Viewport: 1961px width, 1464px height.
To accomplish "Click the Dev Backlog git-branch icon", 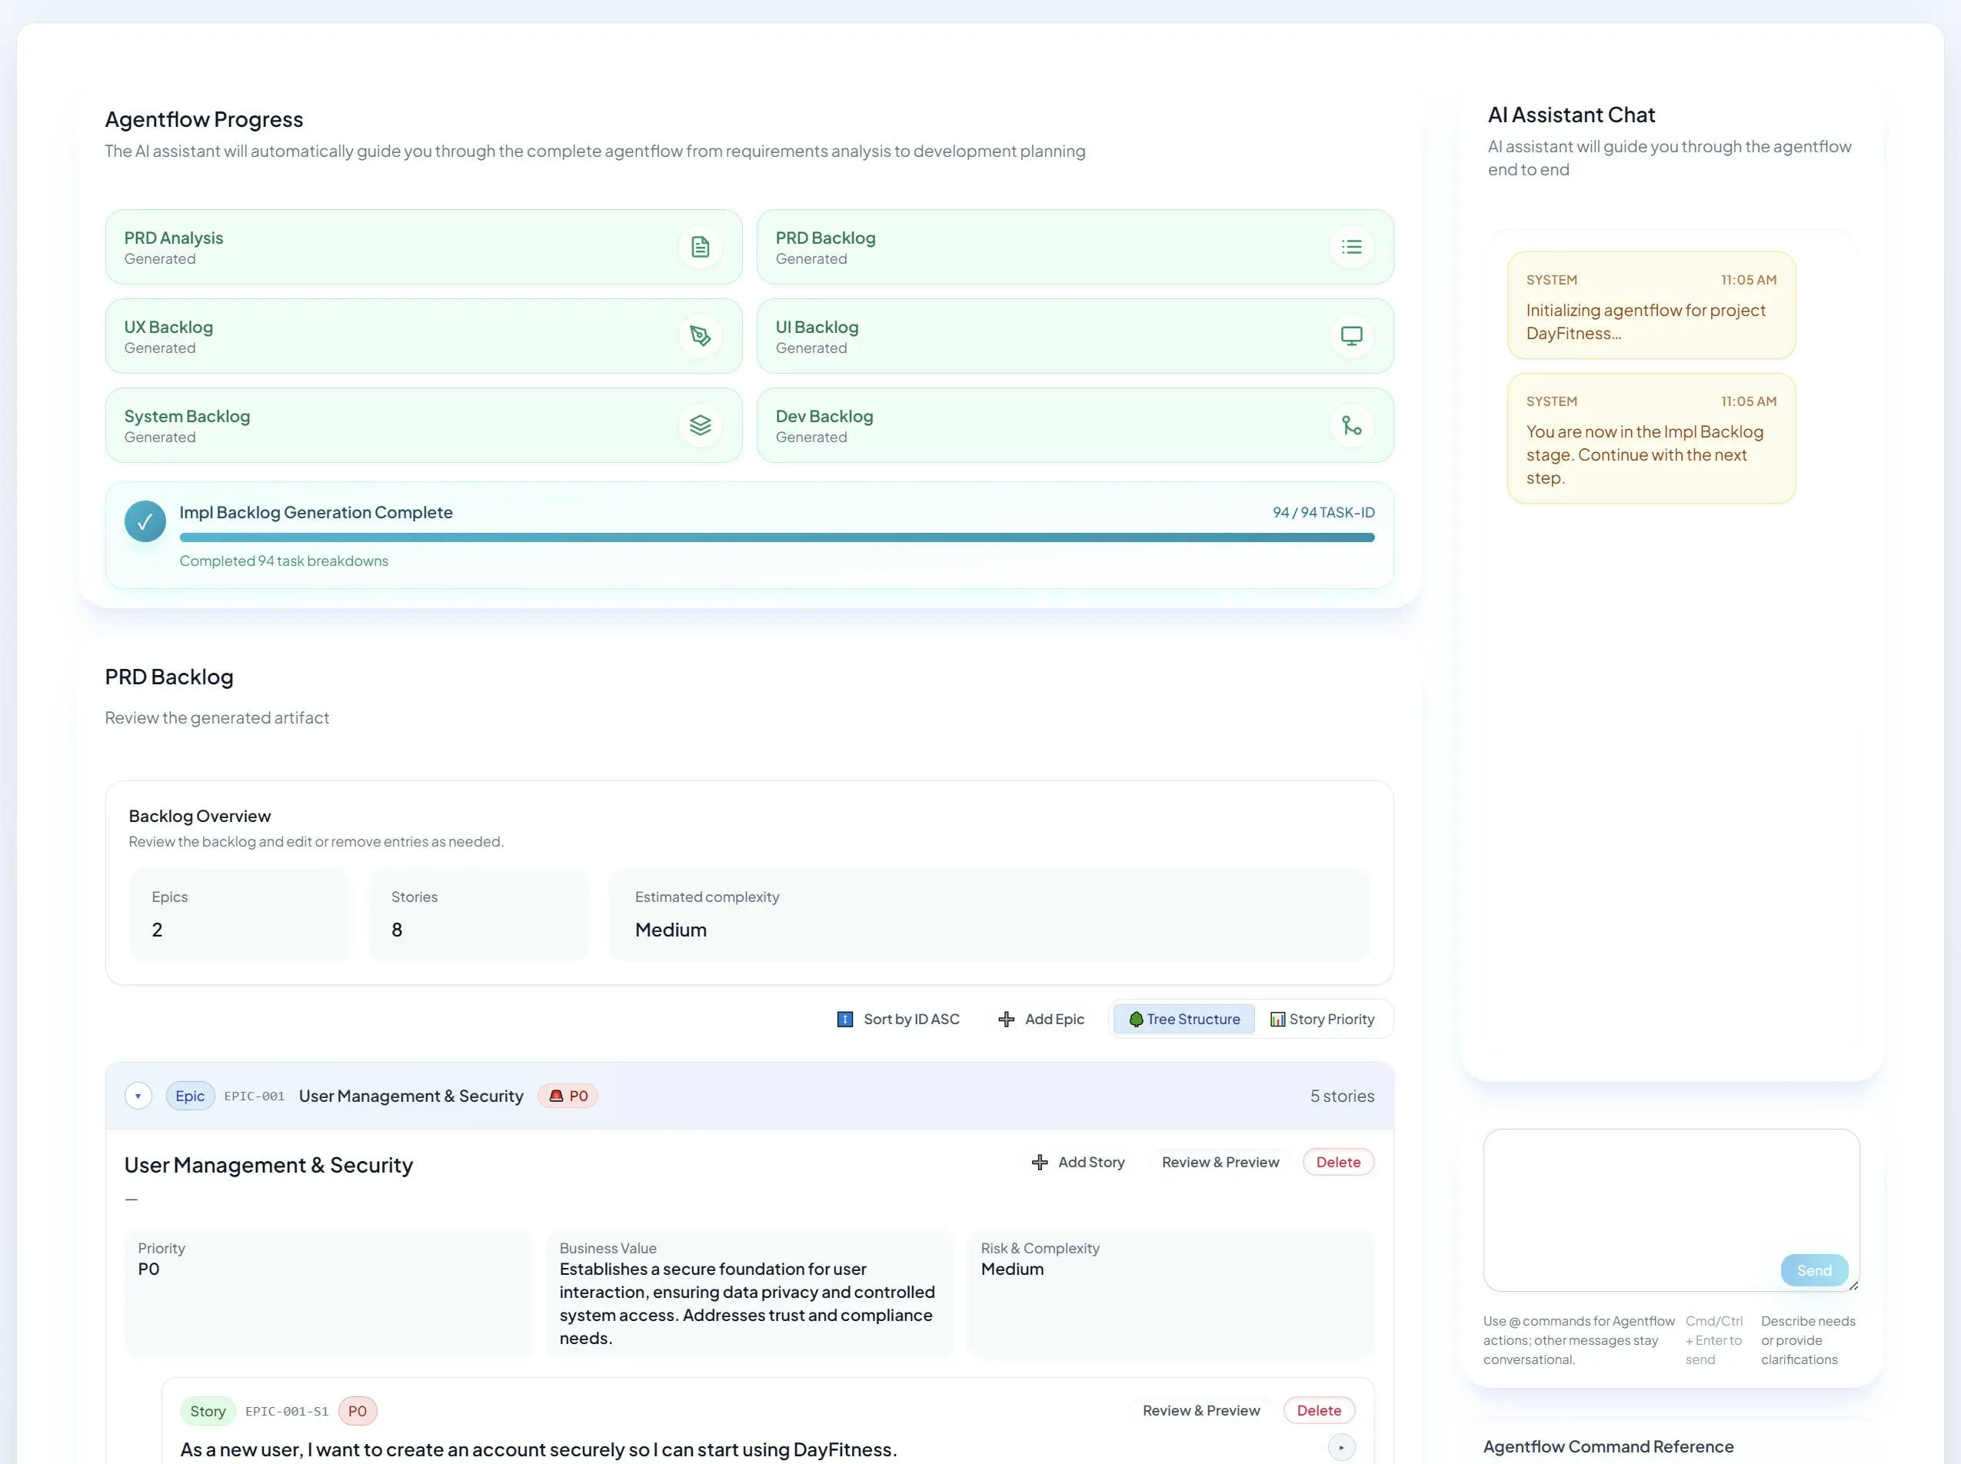I will (x=1350, y=425).
